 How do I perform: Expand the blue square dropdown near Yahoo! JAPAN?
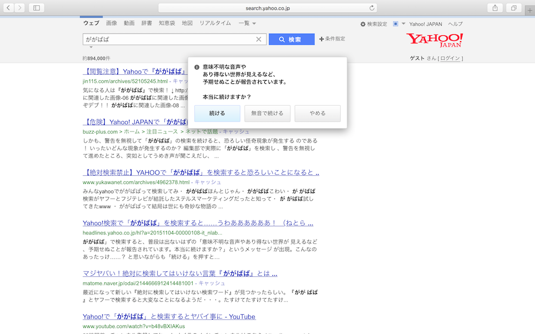click(399, 24)
